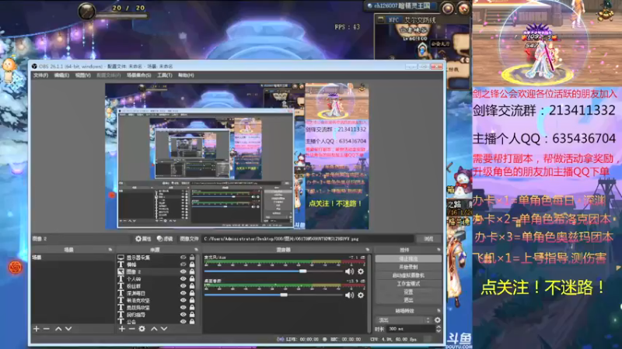Mute the 桌面音频 speaker icon

349,295
